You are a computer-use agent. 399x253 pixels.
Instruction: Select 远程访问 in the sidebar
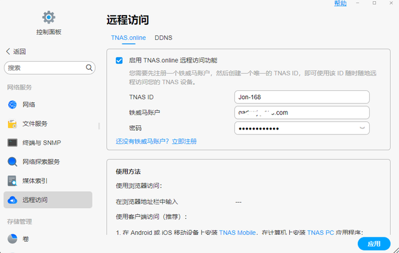click(48, 200)
